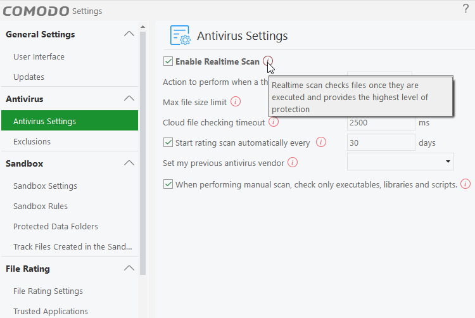The height and width of the screenshot is (318, 475).
Task: Click the Cloud file checking timeout field
Action: pos(381,122)
